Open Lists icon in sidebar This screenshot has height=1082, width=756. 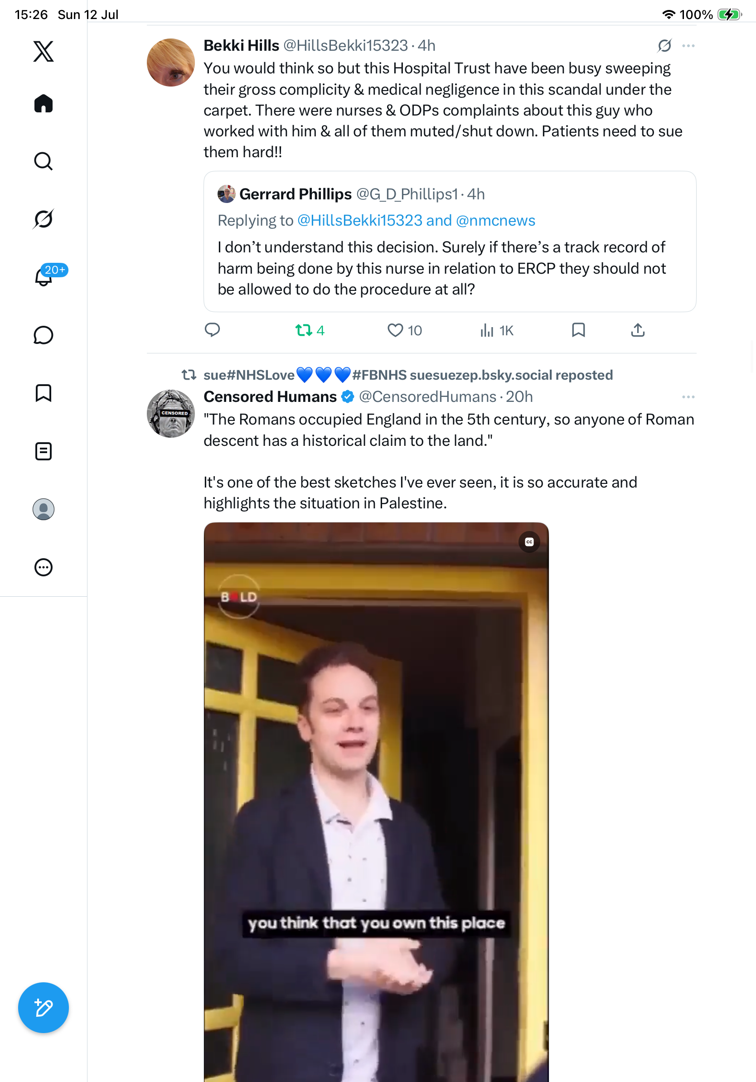[44, 451]
